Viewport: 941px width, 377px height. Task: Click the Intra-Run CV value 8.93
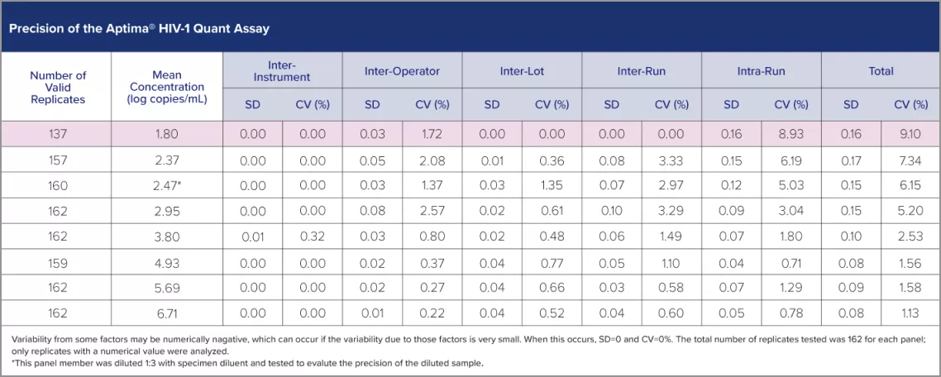791,134
